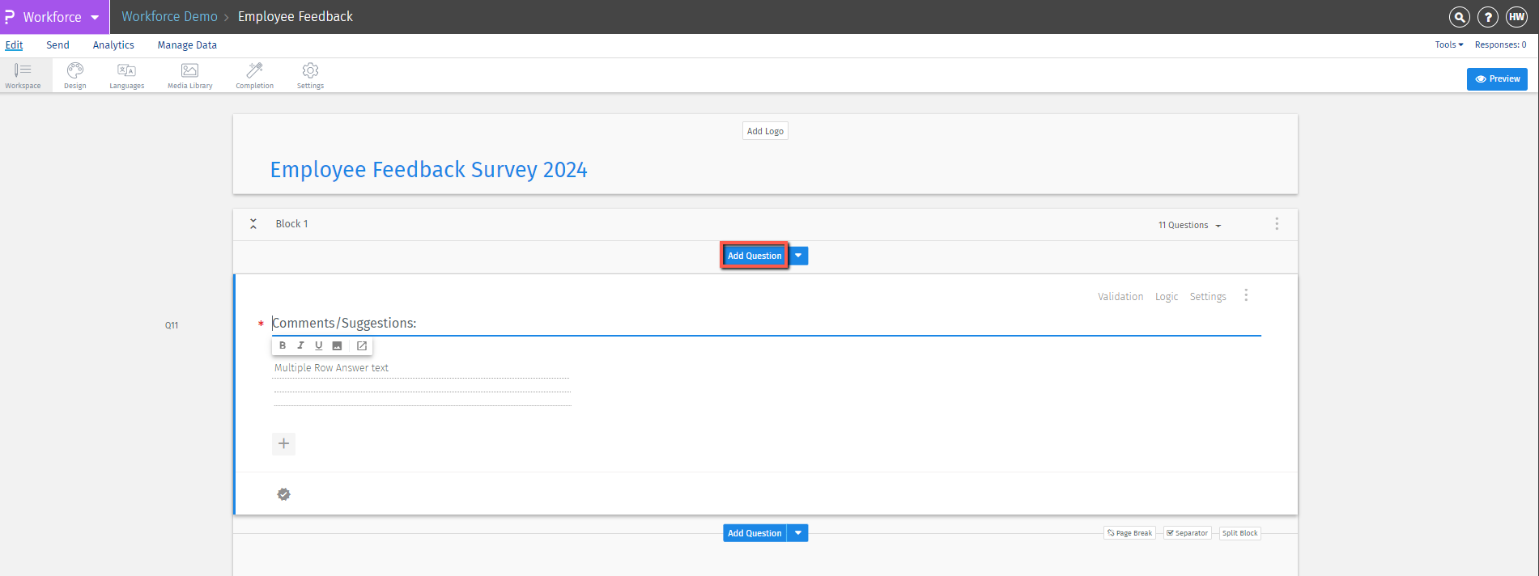Apply underline formatting to question text
The height and width of the screenshot is (576, 1539).
click(318, 345)
